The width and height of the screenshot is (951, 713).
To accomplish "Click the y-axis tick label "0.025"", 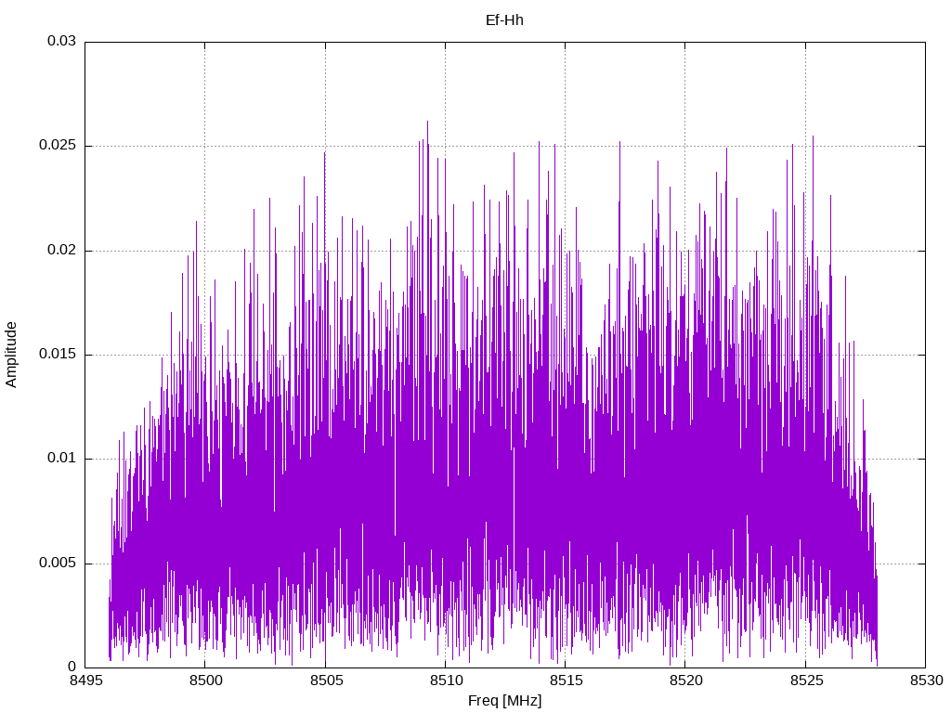I will pos(58,146).
